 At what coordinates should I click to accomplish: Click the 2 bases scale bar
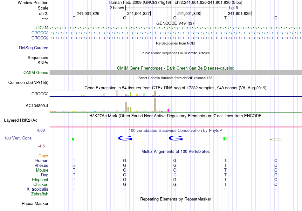[x=176, y=8]
